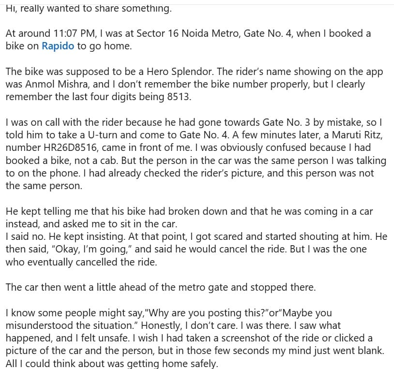Open the Rapido hyperlink
Screen dimensions: 394x369
pyautogui.click(x=58, y=46)
